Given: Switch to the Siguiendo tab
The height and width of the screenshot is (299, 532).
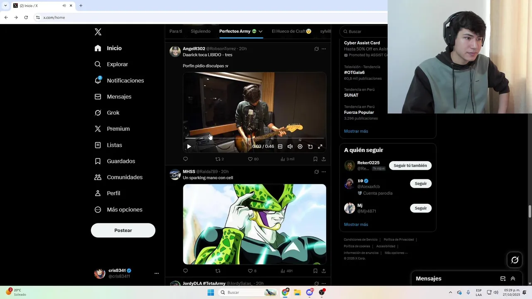Looking at the screenshot, I should (200, 31).
